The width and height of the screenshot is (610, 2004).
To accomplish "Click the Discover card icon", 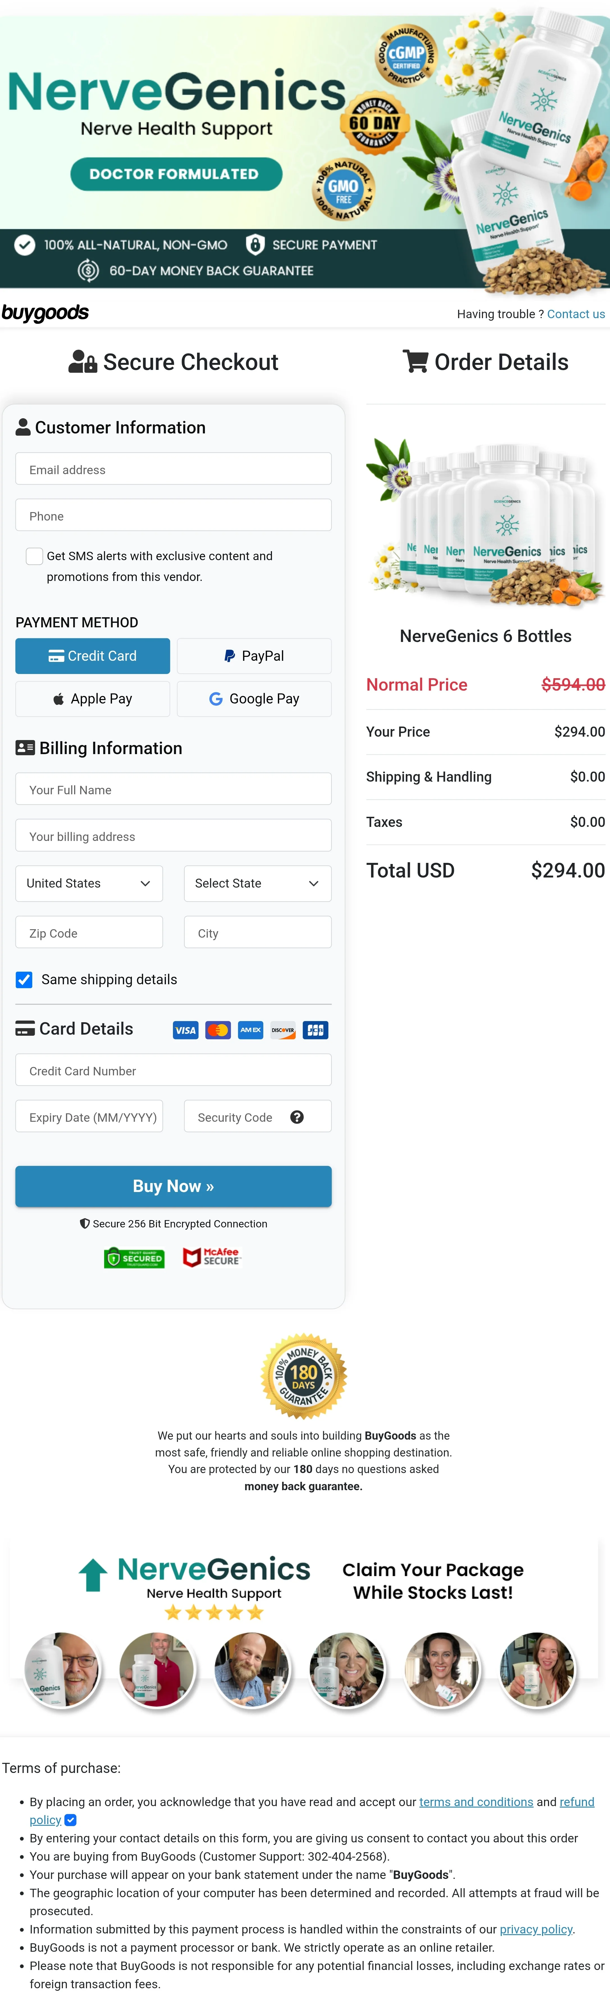I will 283,1031.
